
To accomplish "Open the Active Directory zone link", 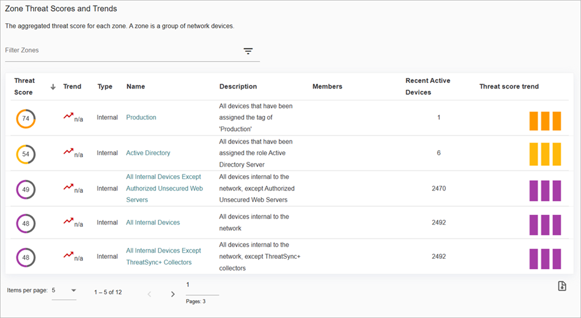I will 148,153.
